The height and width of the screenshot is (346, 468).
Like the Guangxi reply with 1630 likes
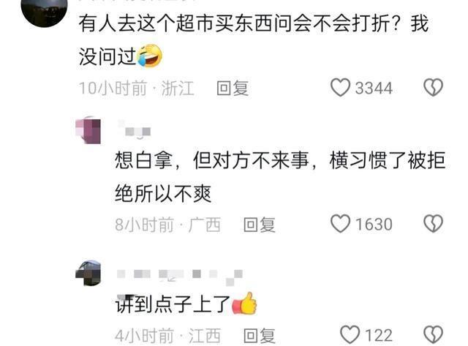tap(340, 224)
